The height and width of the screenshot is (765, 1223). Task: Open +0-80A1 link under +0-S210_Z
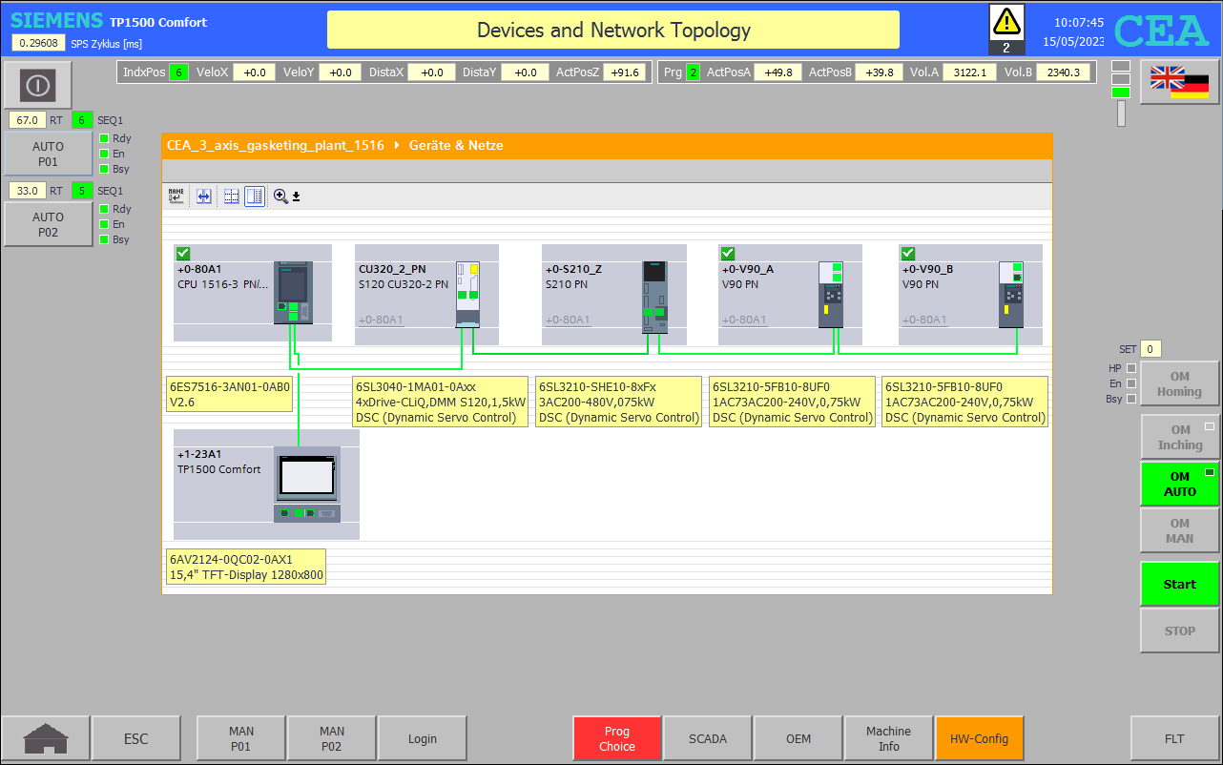coord(568,320)
